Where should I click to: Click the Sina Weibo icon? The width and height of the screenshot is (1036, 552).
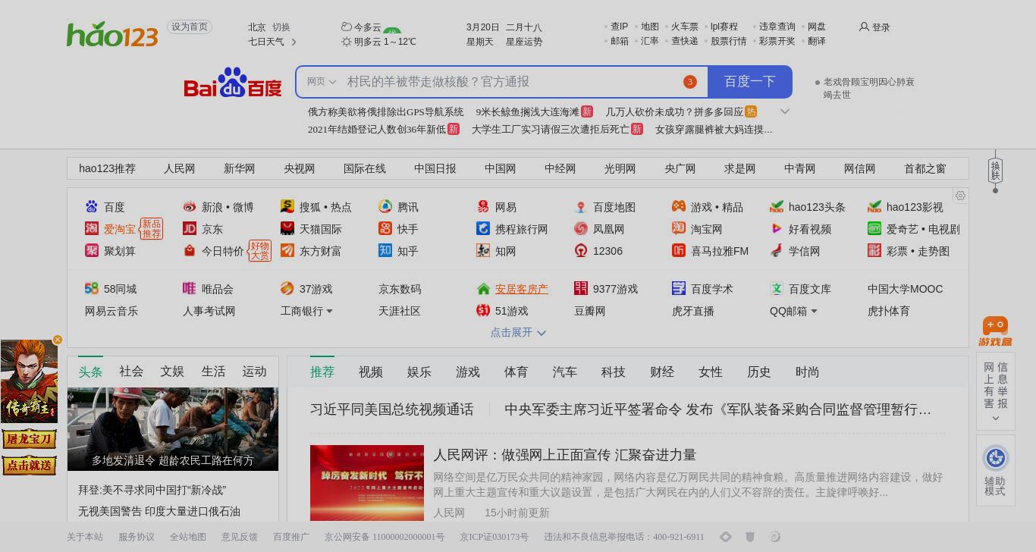click(190, 206)
